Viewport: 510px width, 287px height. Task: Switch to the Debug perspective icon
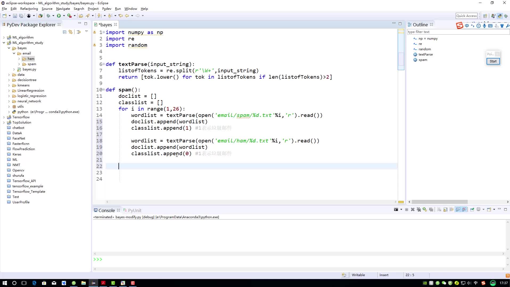click(x=506, y=16)
